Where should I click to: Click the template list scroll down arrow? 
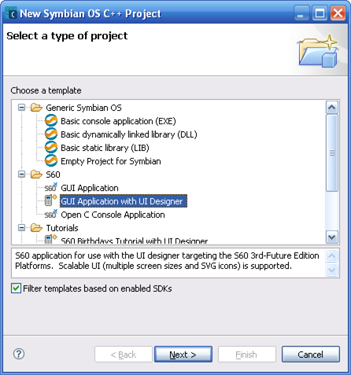(x=332, y=237)
